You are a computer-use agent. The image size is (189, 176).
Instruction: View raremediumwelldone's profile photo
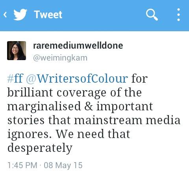(x=17, y=51)
